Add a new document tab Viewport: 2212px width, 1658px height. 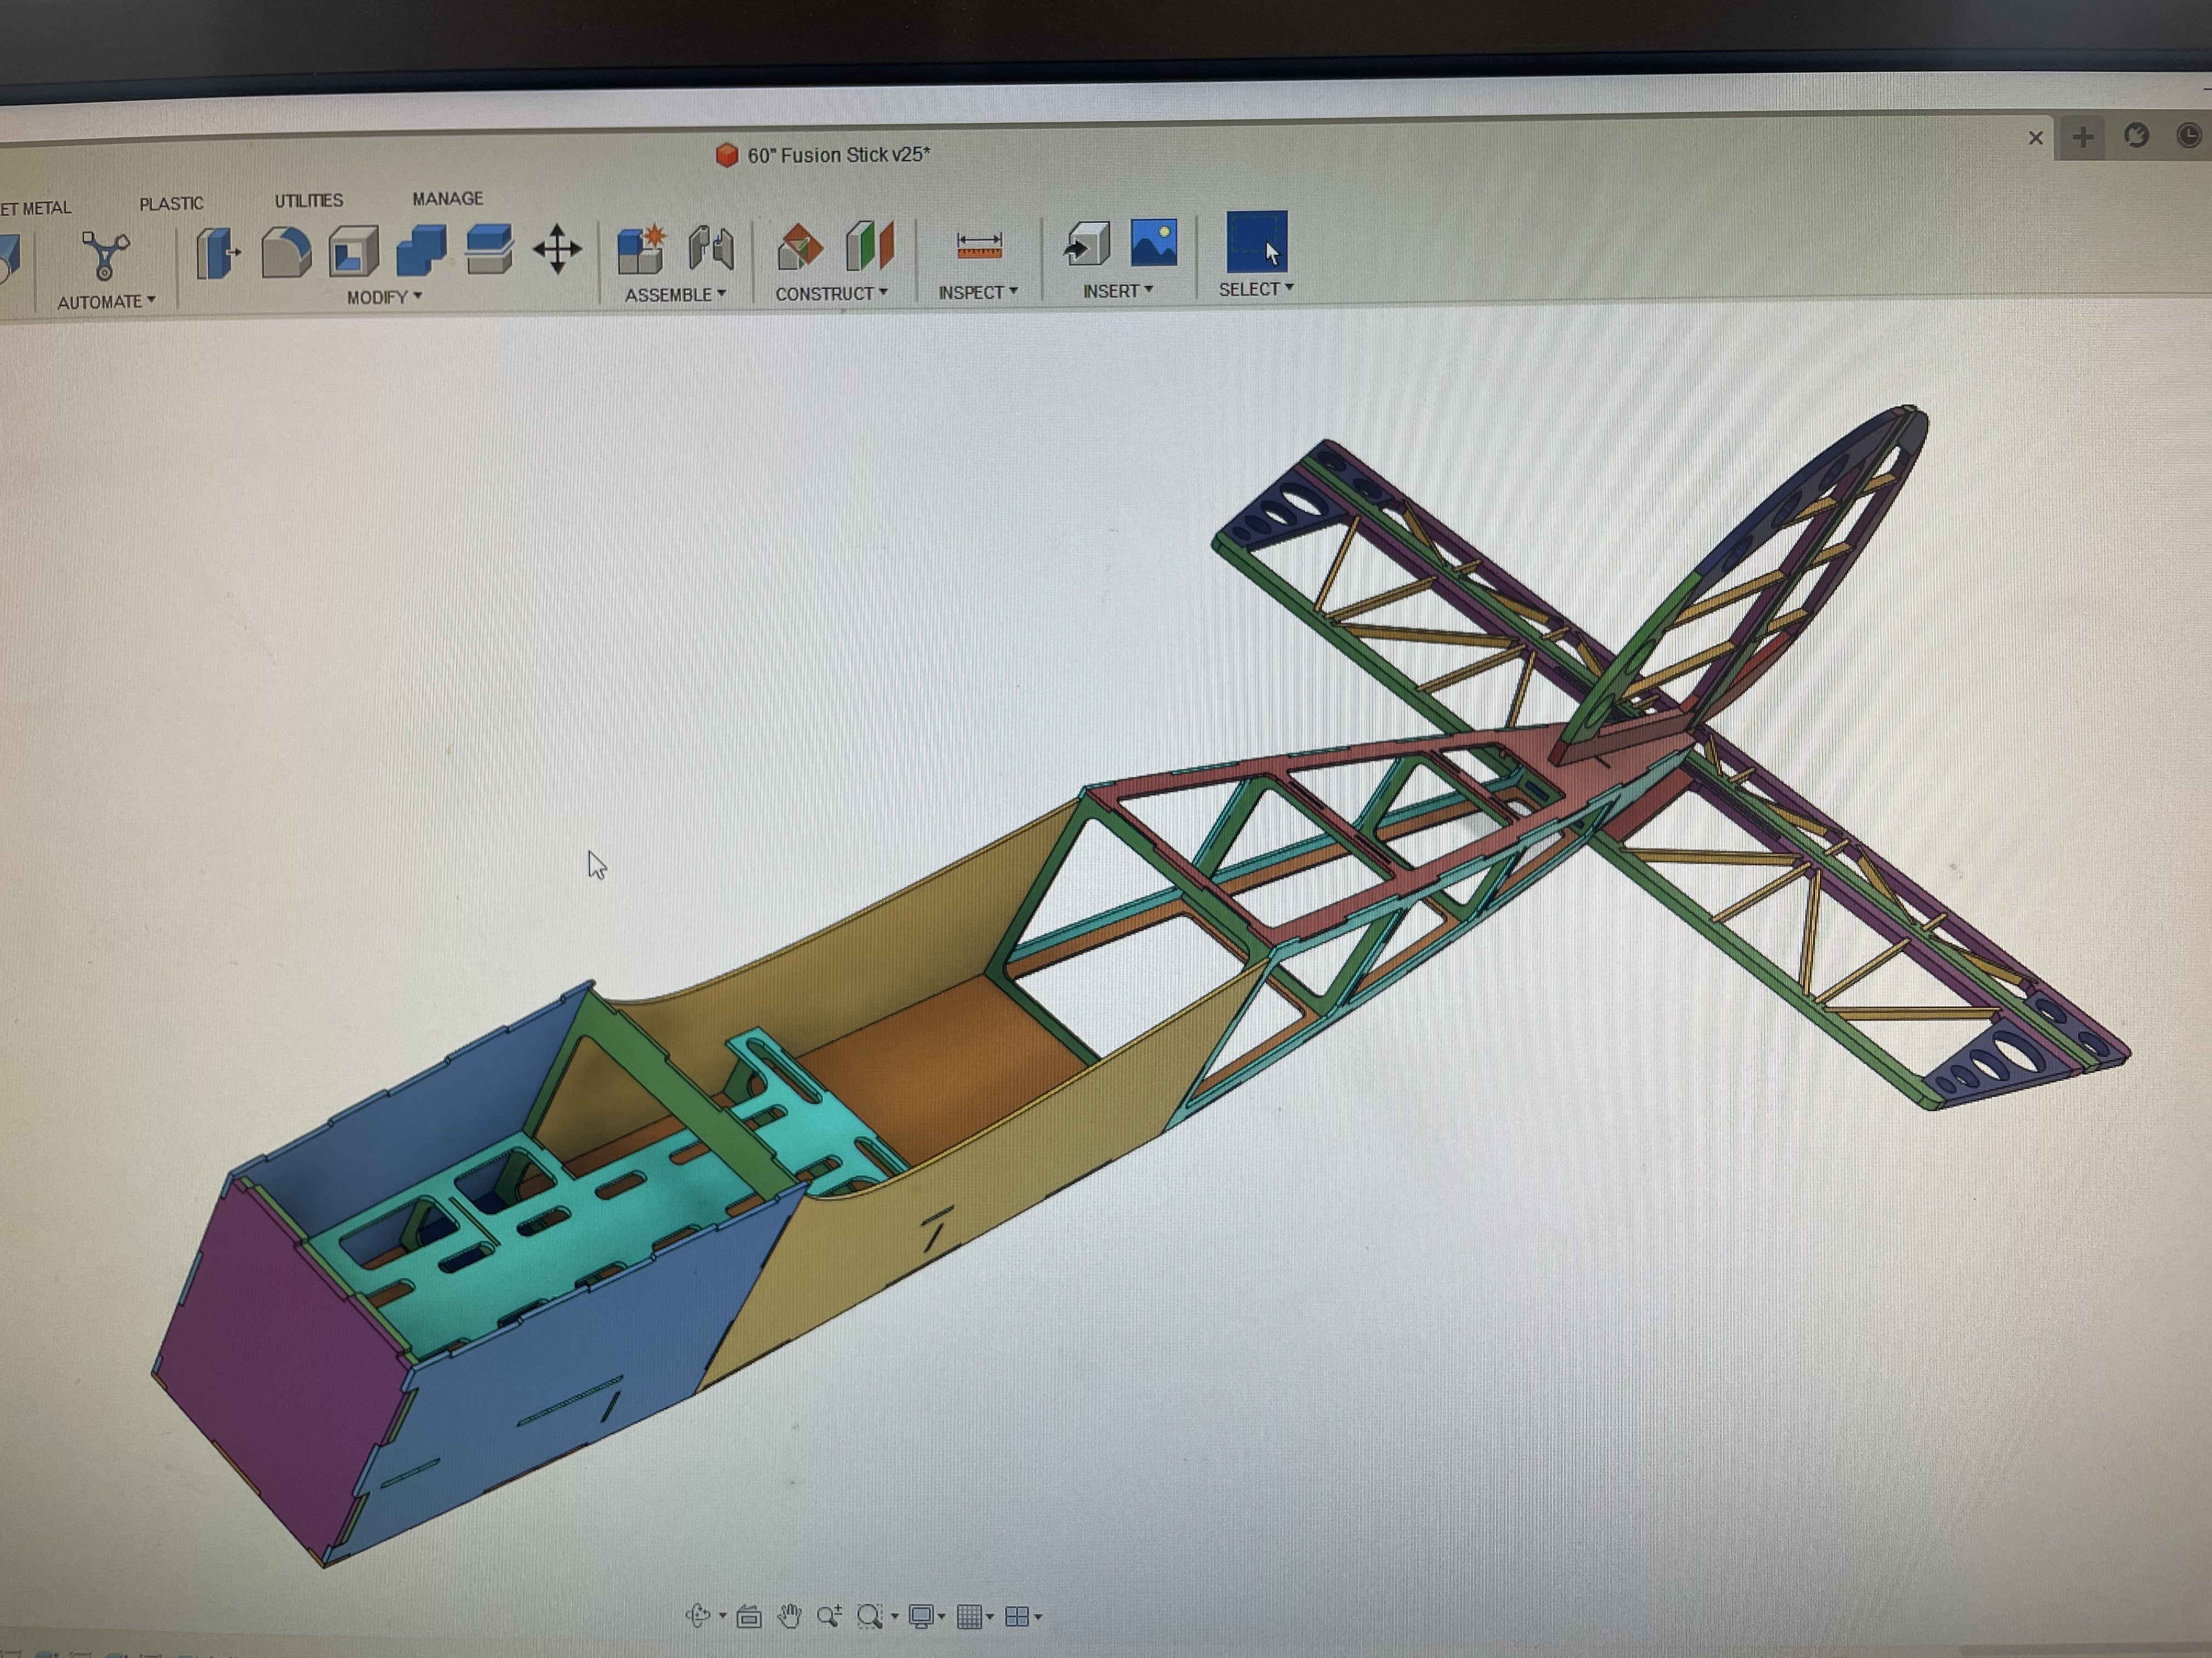click(2083, 137)
